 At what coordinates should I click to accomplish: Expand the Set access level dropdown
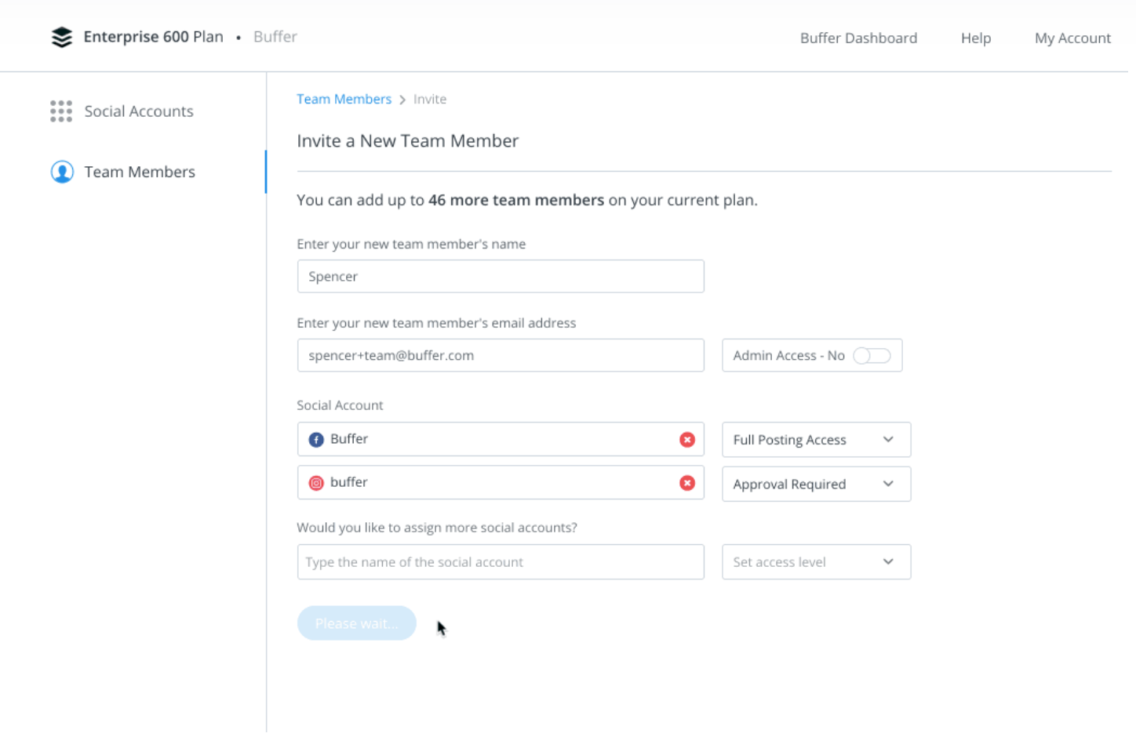pyautogui.click(x=816, y=562)
